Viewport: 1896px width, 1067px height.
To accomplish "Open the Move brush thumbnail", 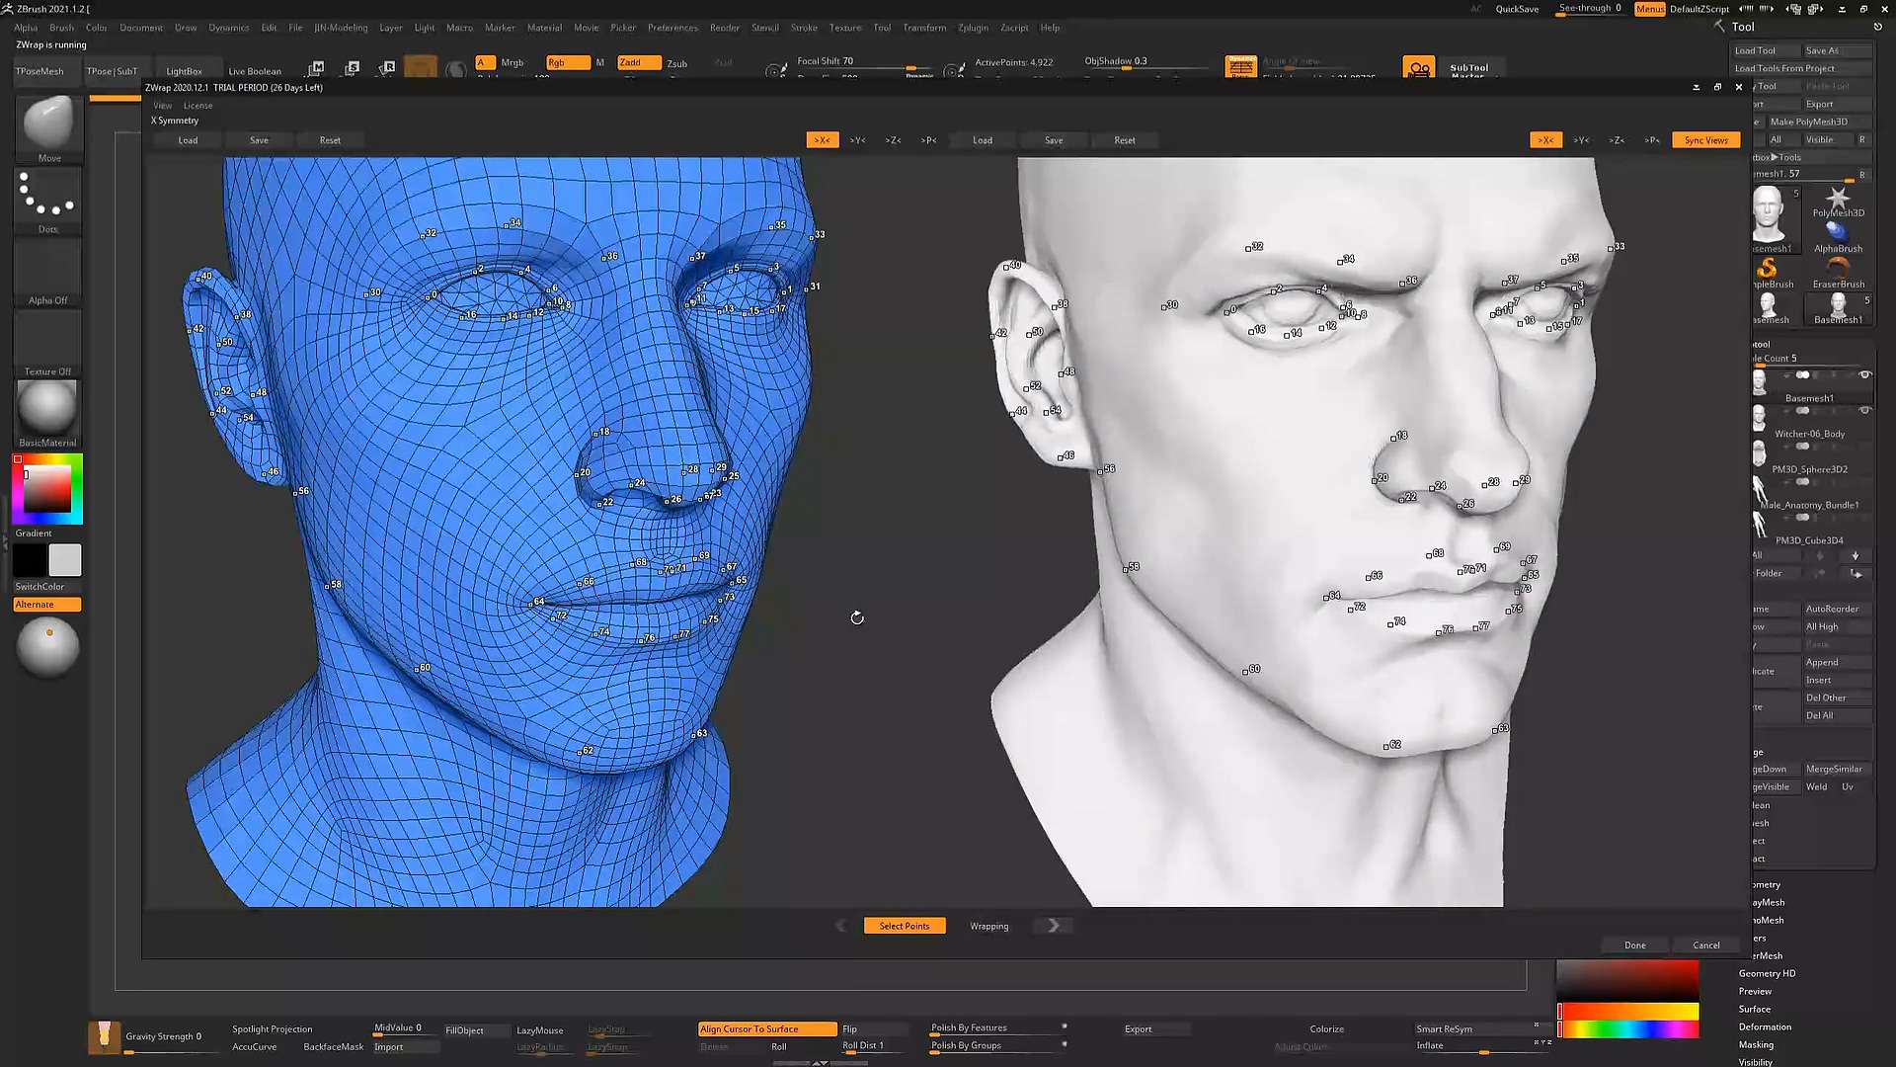I will (48, 124).
